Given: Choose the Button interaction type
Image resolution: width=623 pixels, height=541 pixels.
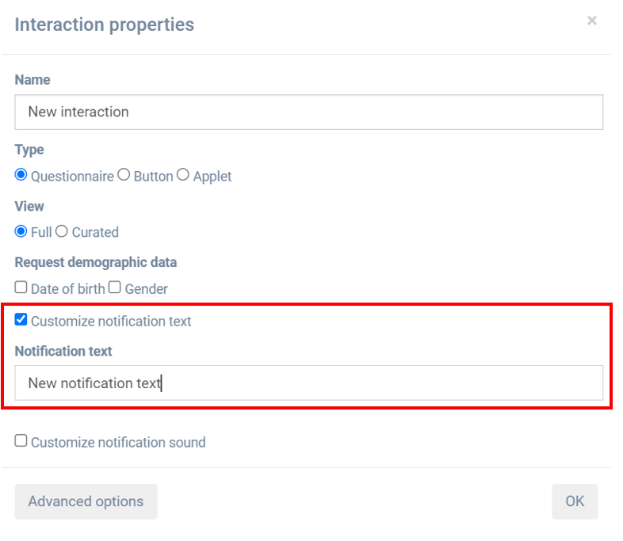Looking at the screenshot, I should tap(124, 175).
